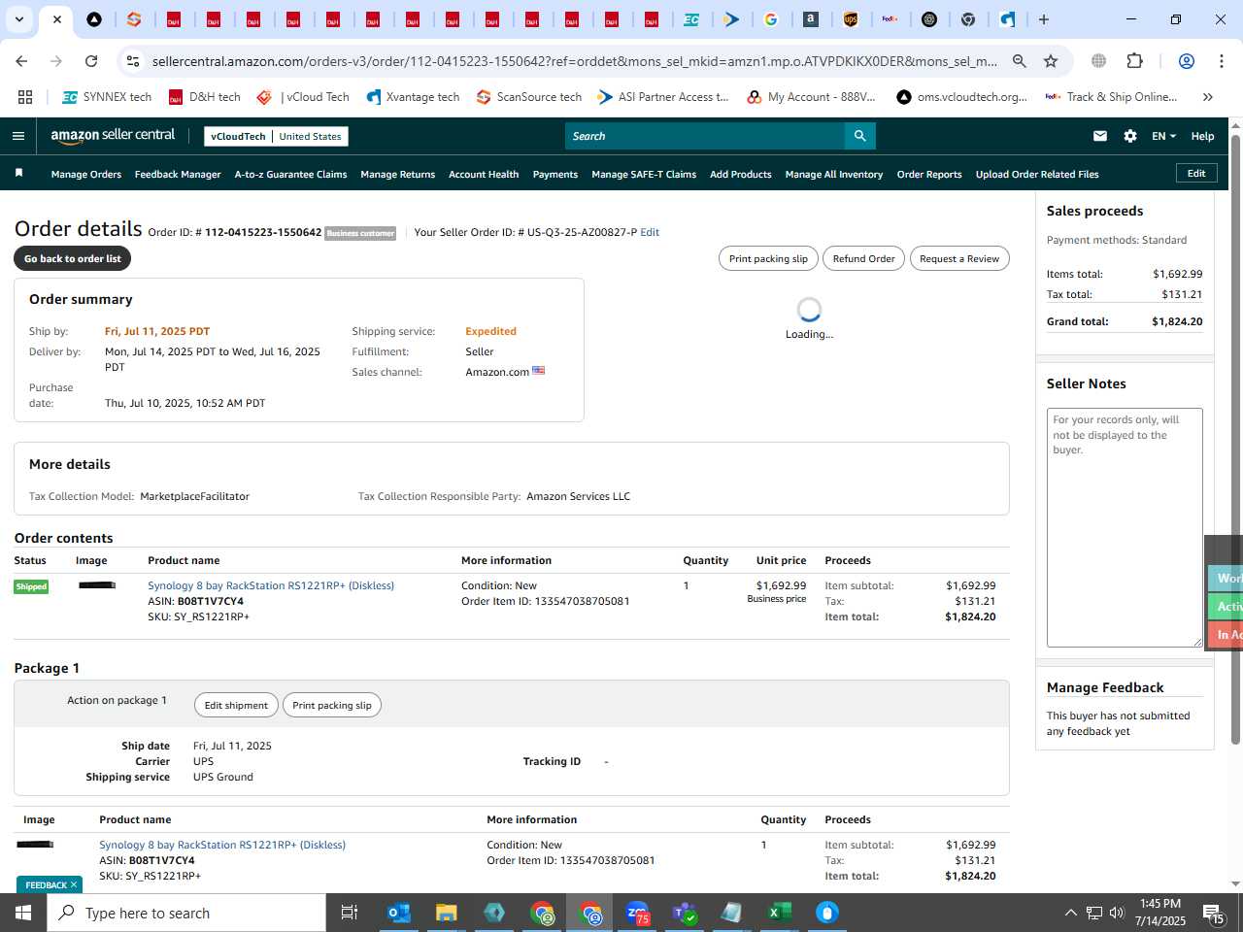Screen dimensions: 1243x932
Task: Click the Refund Order button
Action: (x=863, y=258)
